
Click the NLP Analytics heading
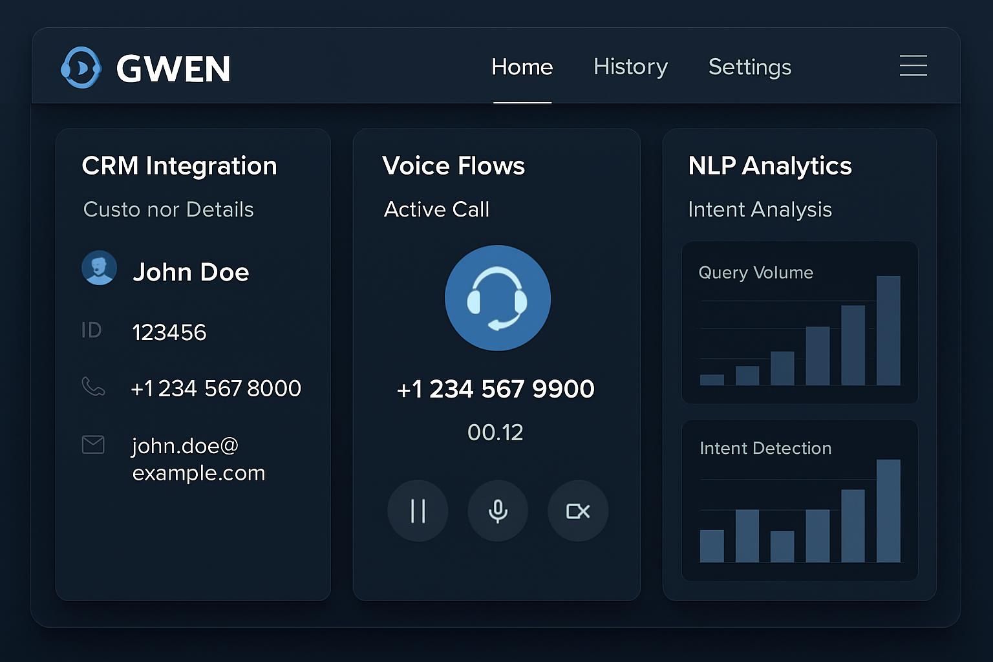tap(770, 166)
